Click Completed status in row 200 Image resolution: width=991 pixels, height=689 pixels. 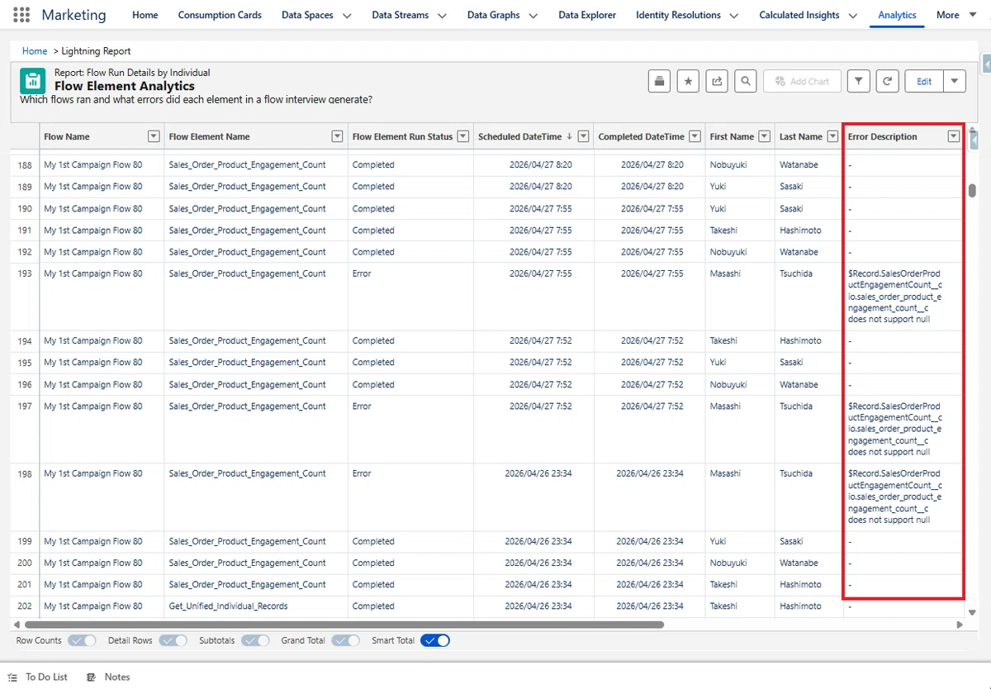[373, 563]
